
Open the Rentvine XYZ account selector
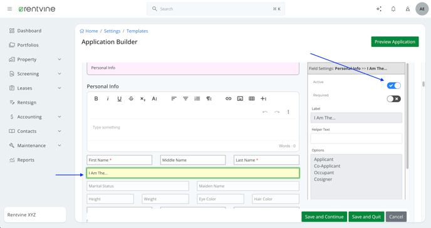(x=35, y=215)
